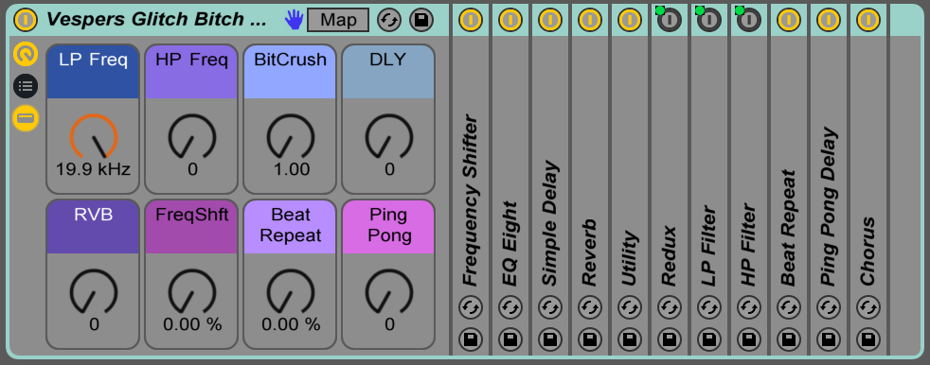Screen dimensions: 930x365
Task: Click the Vespers Glitch rack title
Action: (x=156, y=20)
